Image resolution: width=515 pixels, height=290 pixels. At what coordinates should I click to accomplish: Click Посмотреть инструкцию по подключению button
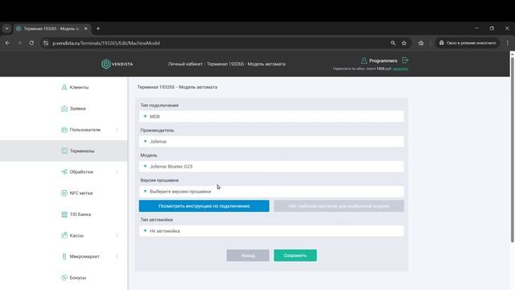coord(204,206)
